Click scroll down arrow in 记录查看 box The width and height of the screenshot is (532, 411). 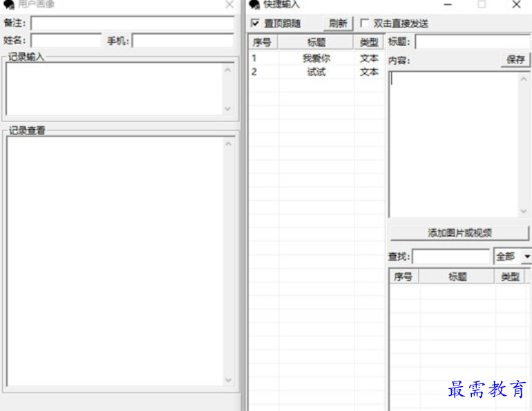[228, 380]
